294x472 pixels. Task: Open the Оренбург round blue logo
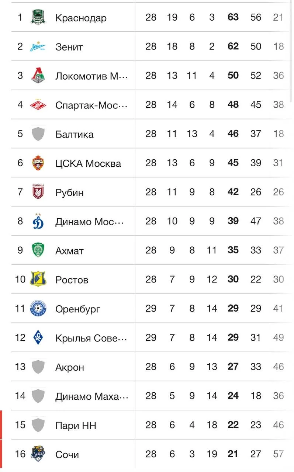pos(38,308)
